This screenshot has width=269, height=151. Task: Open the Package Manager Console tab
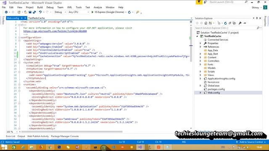tap(65, 136)
